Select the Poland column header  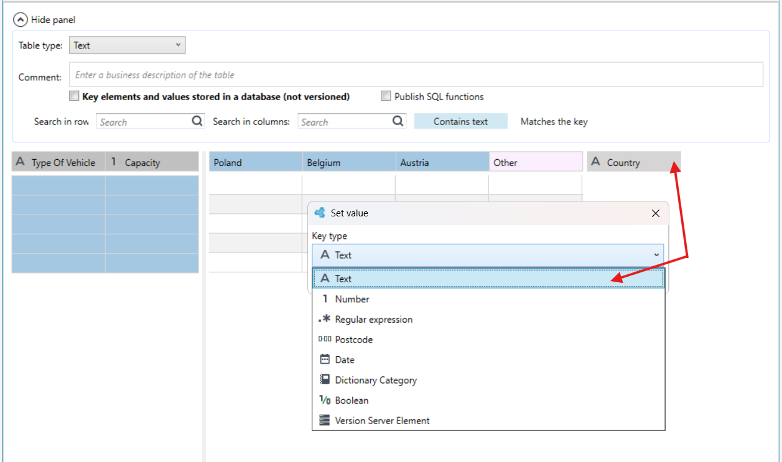(256, 162)
